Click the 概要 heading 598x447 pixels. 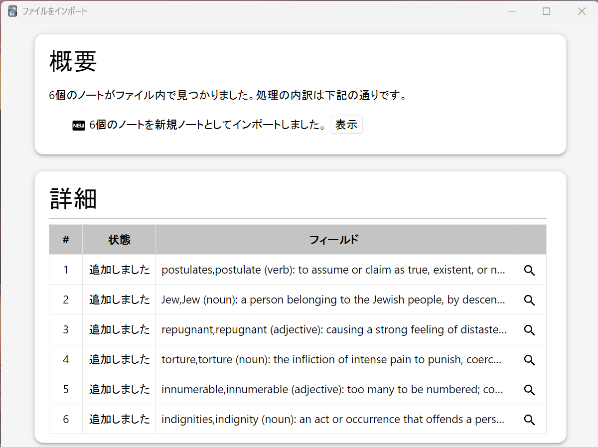click(x=73, y=62)
